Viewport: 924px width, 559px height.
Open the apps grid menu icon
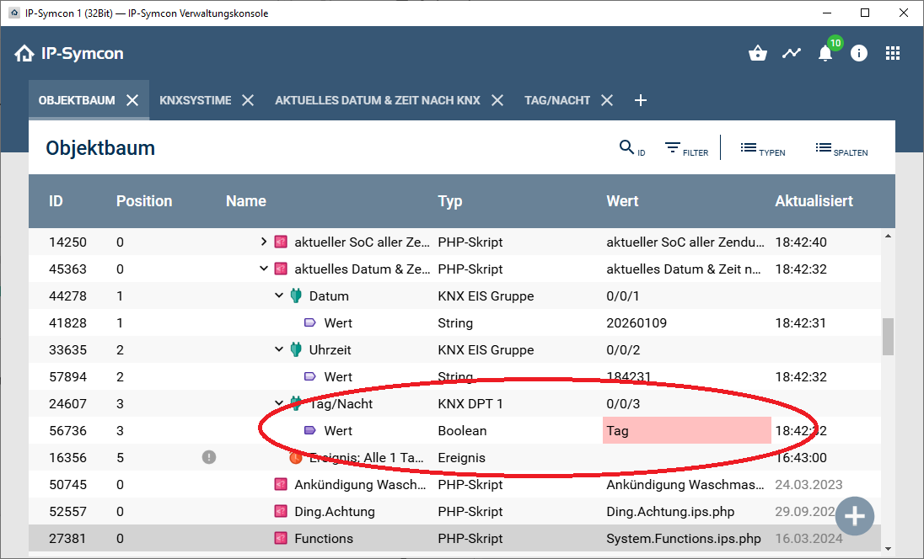click(x=893, y=54)
